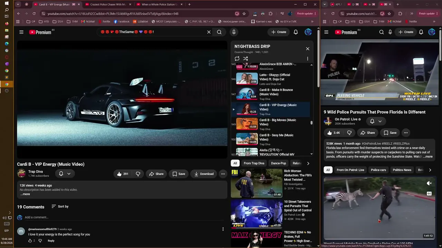Expand the video description with ...more

25,194
